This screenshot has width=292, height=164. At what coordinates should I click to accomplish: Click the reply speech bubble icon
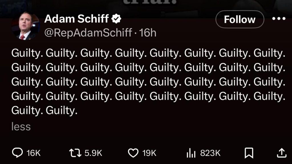click(17, 153)
